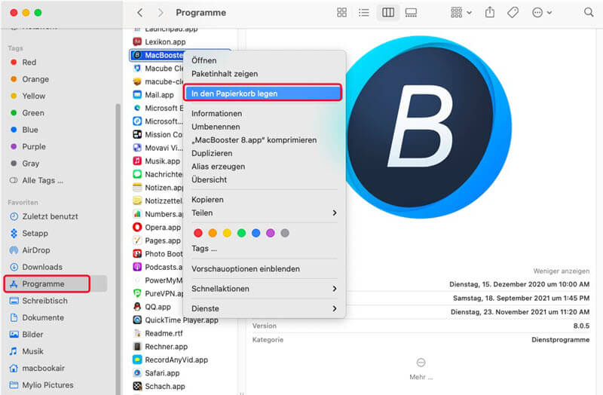Screen dimensions: 603x395
Task: Choose „MacBooster 8.app“ komprimieren
Action: tap(254, 140)
